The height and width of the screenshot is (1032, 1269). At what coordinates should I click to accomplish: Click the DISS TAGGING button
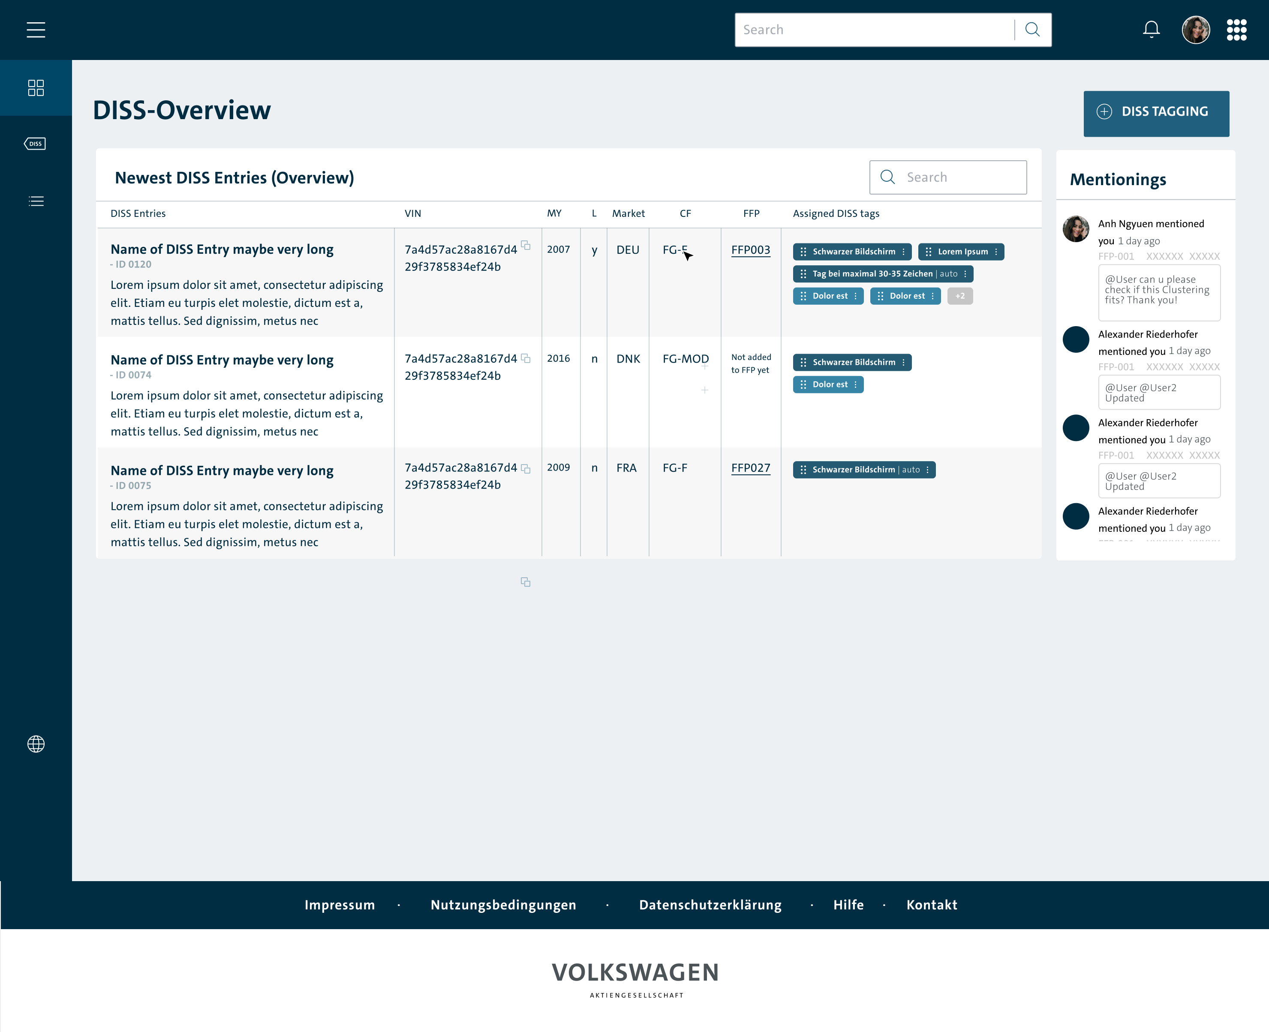pyautogui.click(x=1155, y=113)
